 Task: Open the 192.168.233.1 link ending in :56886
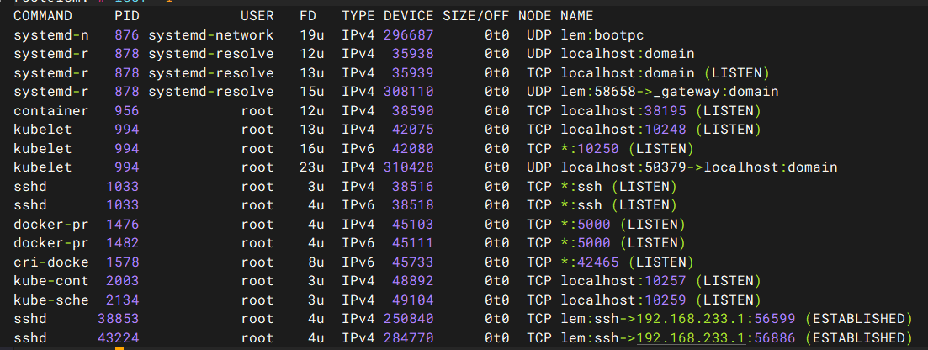691,337
